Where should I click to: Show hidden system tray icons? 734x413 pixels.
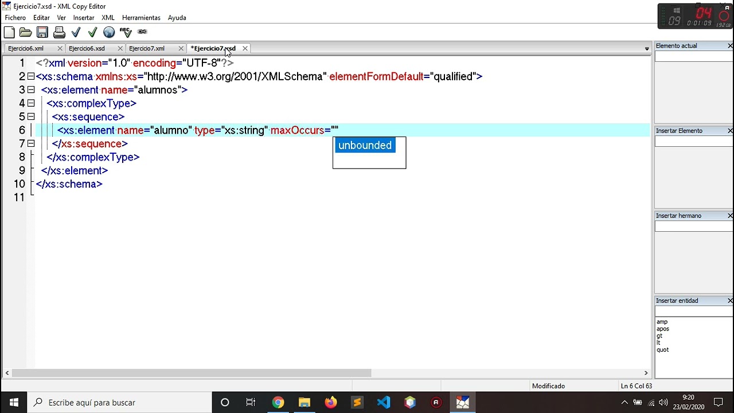coord(624,403)
